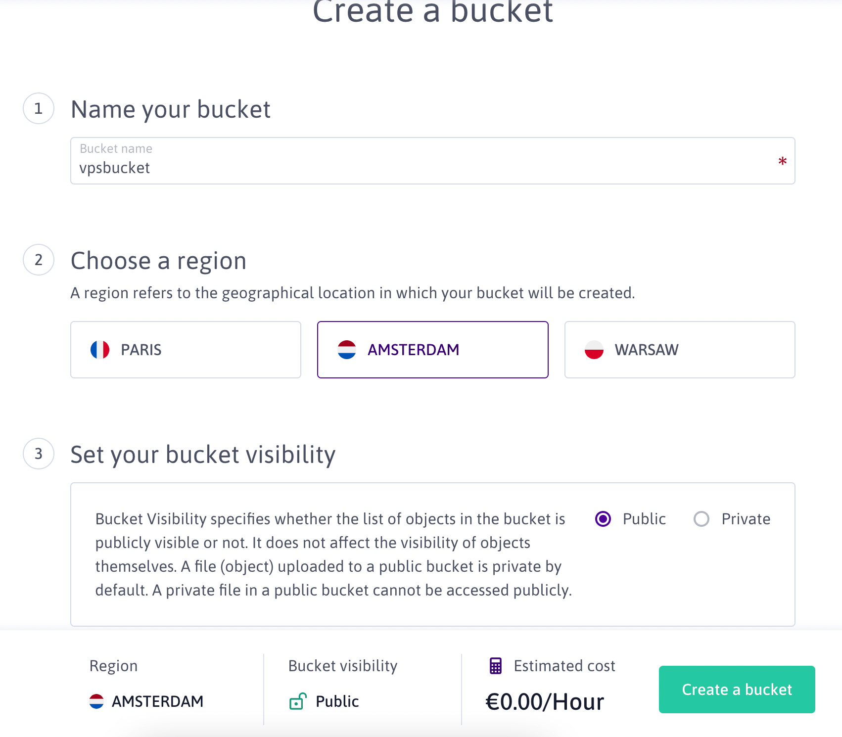This screenshot has height=737, width=842.
Task: Click the step 3 circle badge
Action: coord(39,454)
